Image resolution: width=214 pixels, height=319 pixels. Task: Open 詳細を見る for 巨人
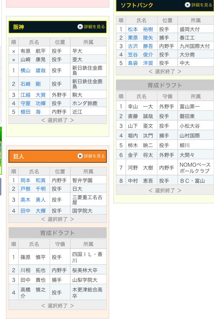pos(94,156)
